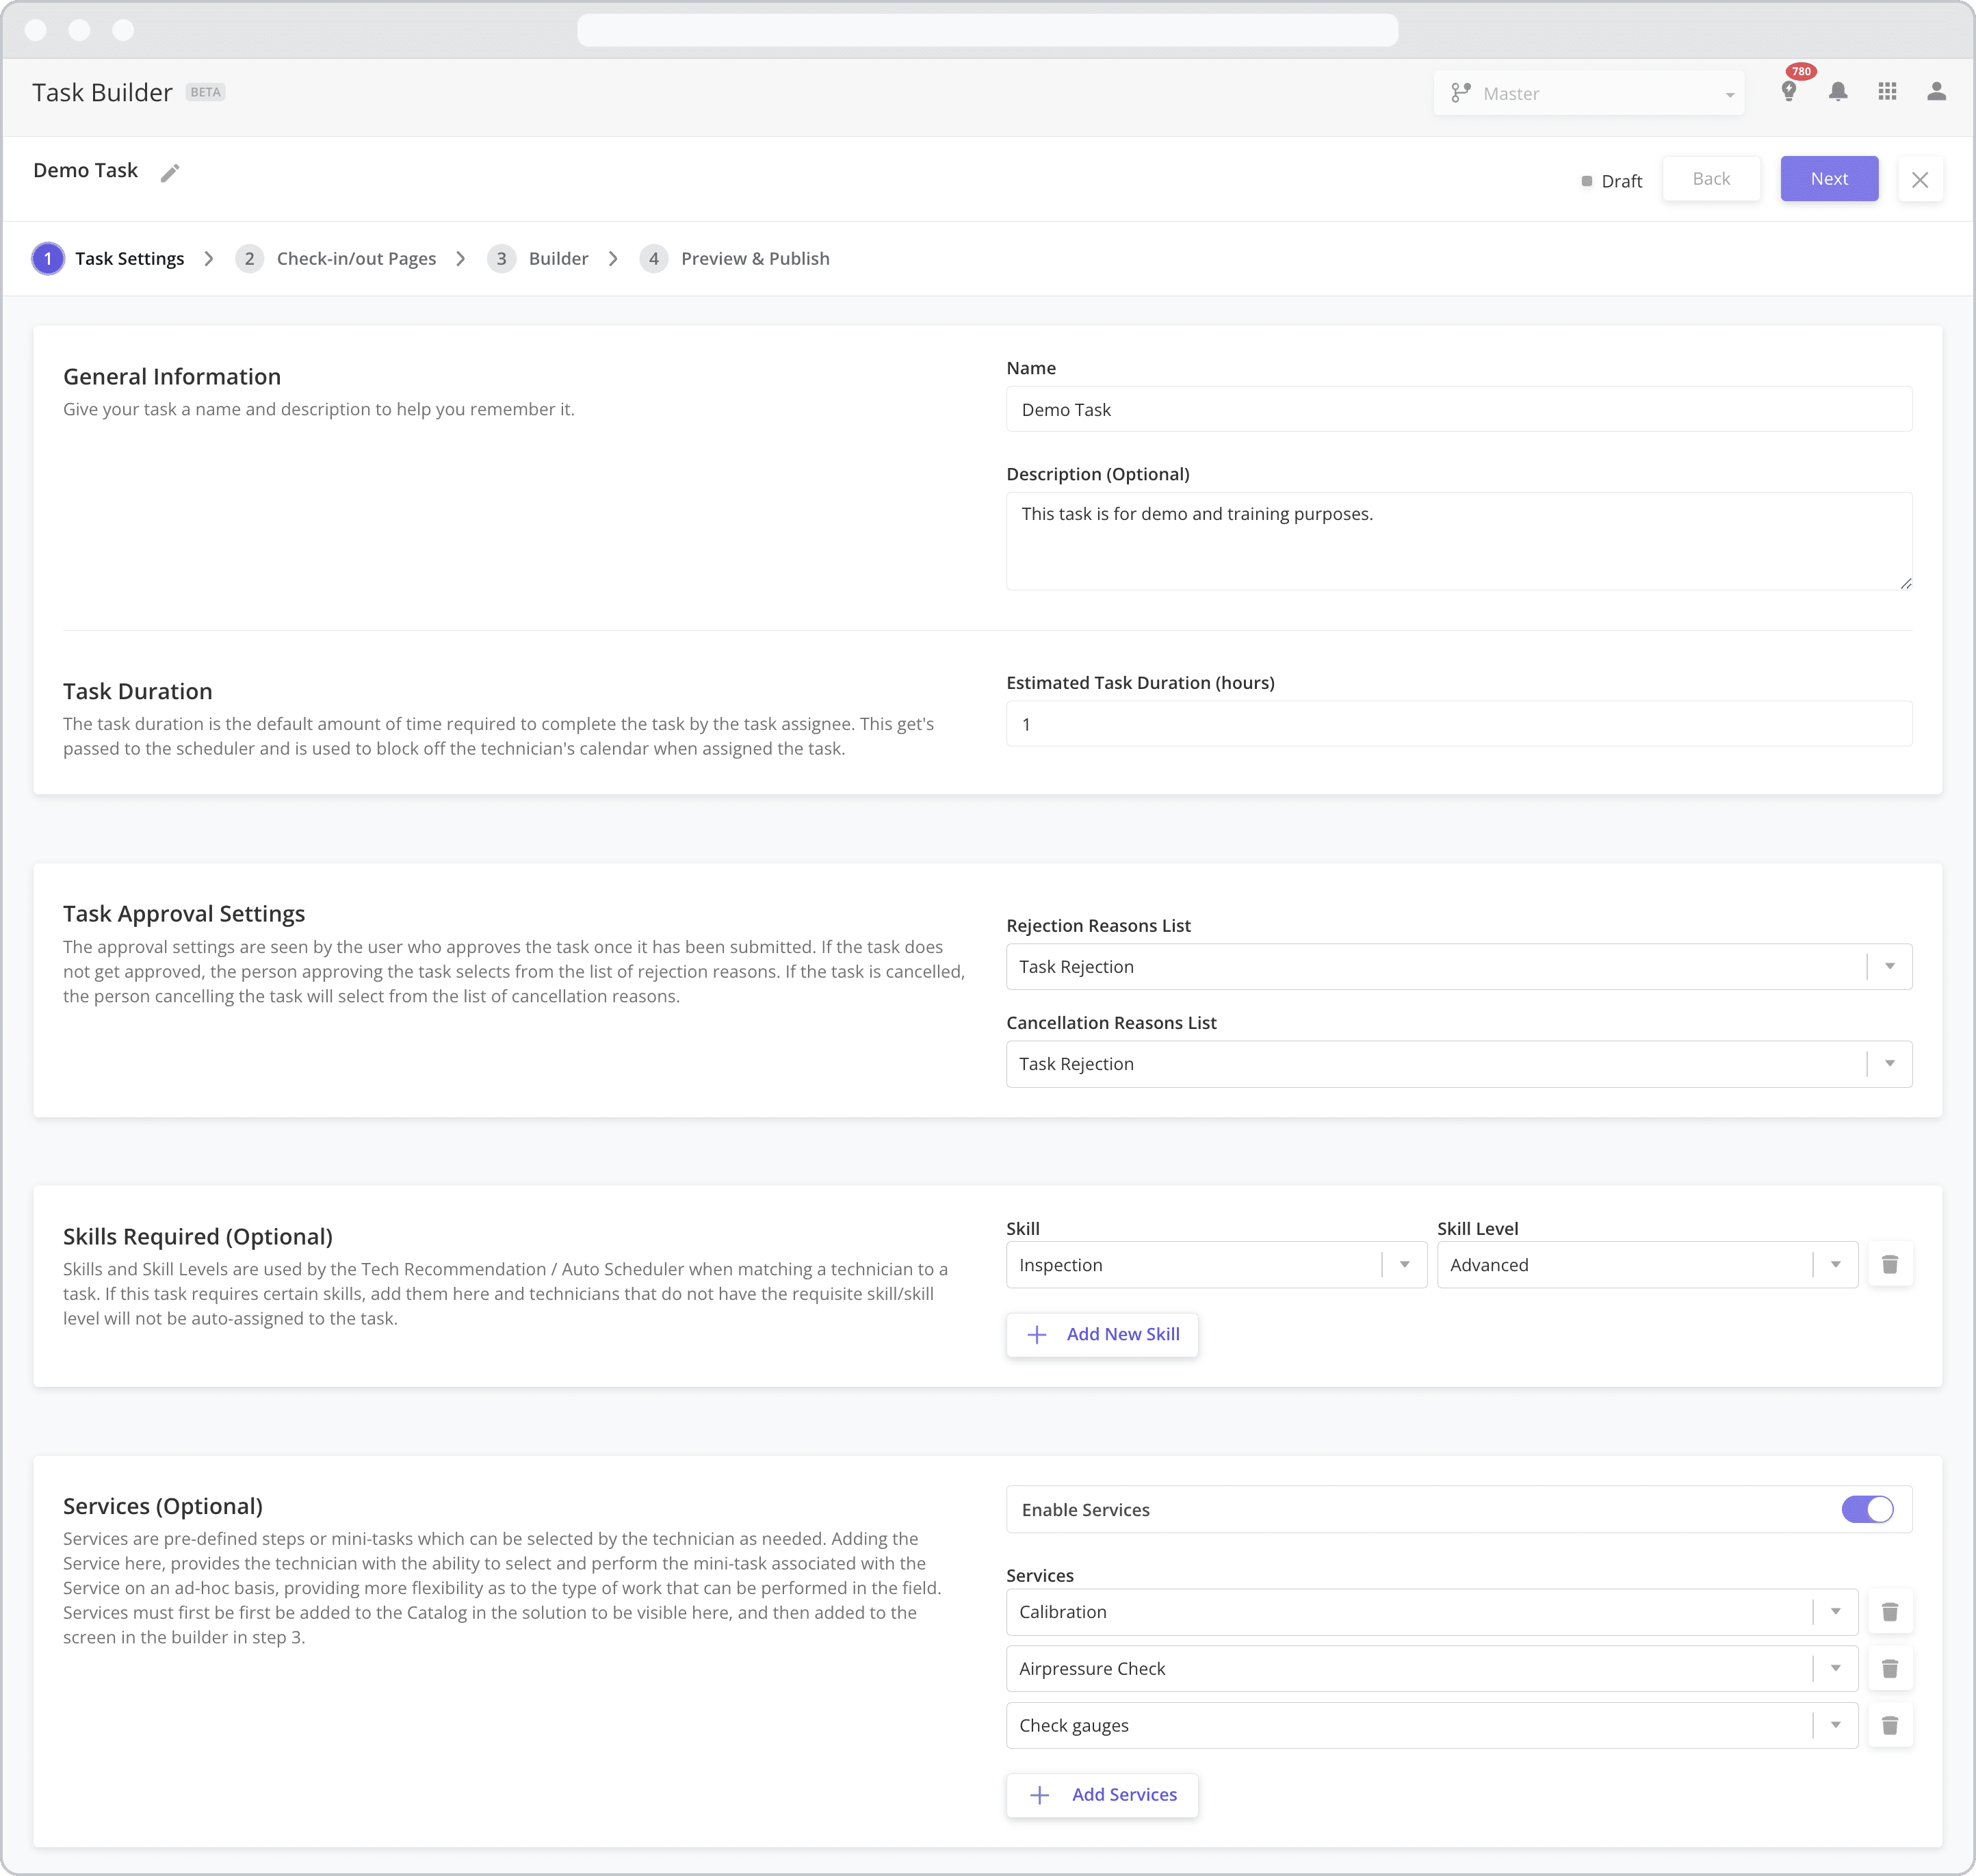Delete the Inspection skill row
Viewport: 1976px width, 1876px height.
pyautogui.click(x=1890, y=1264)
